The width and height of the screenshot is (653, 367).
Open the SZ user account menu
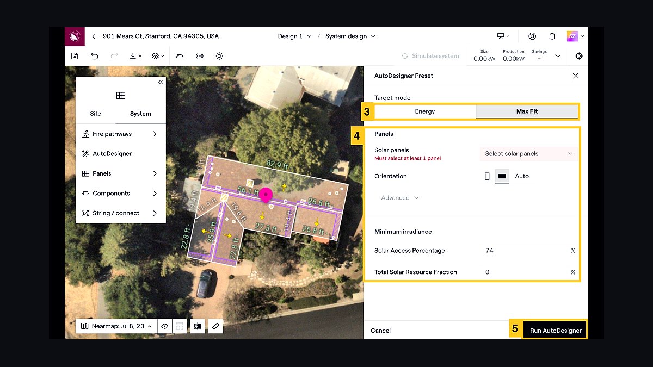pos(576,36)
